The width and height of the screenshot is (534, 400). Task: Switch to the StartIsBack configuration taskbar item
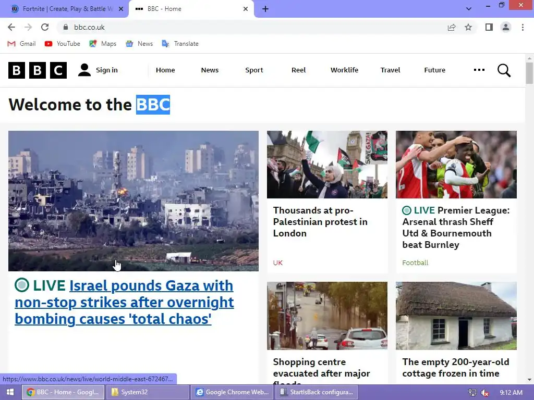pos(317,392)
